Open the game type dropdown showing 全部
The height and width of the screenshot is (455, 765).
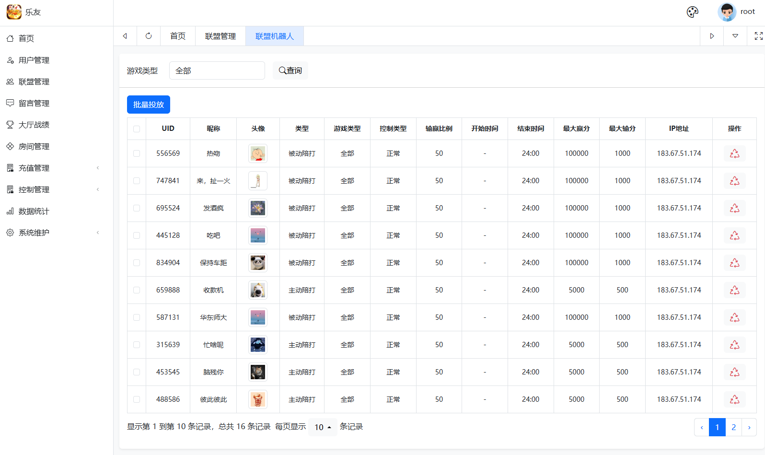[217, 70]
